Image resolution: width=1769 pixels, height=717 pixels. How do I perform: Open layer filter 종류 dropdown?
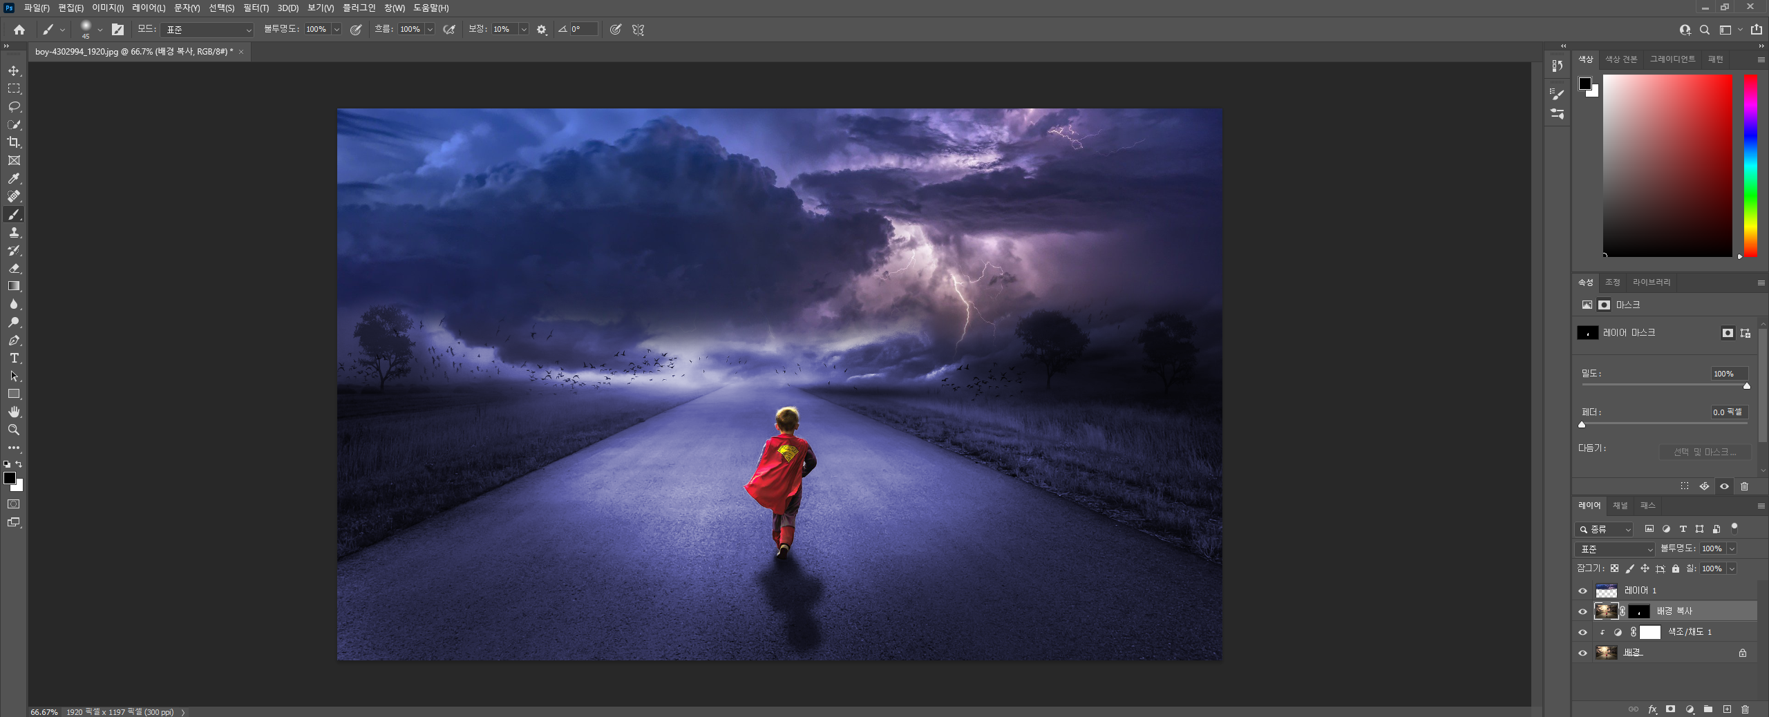pyautogui.click(x=1604, y=529)
